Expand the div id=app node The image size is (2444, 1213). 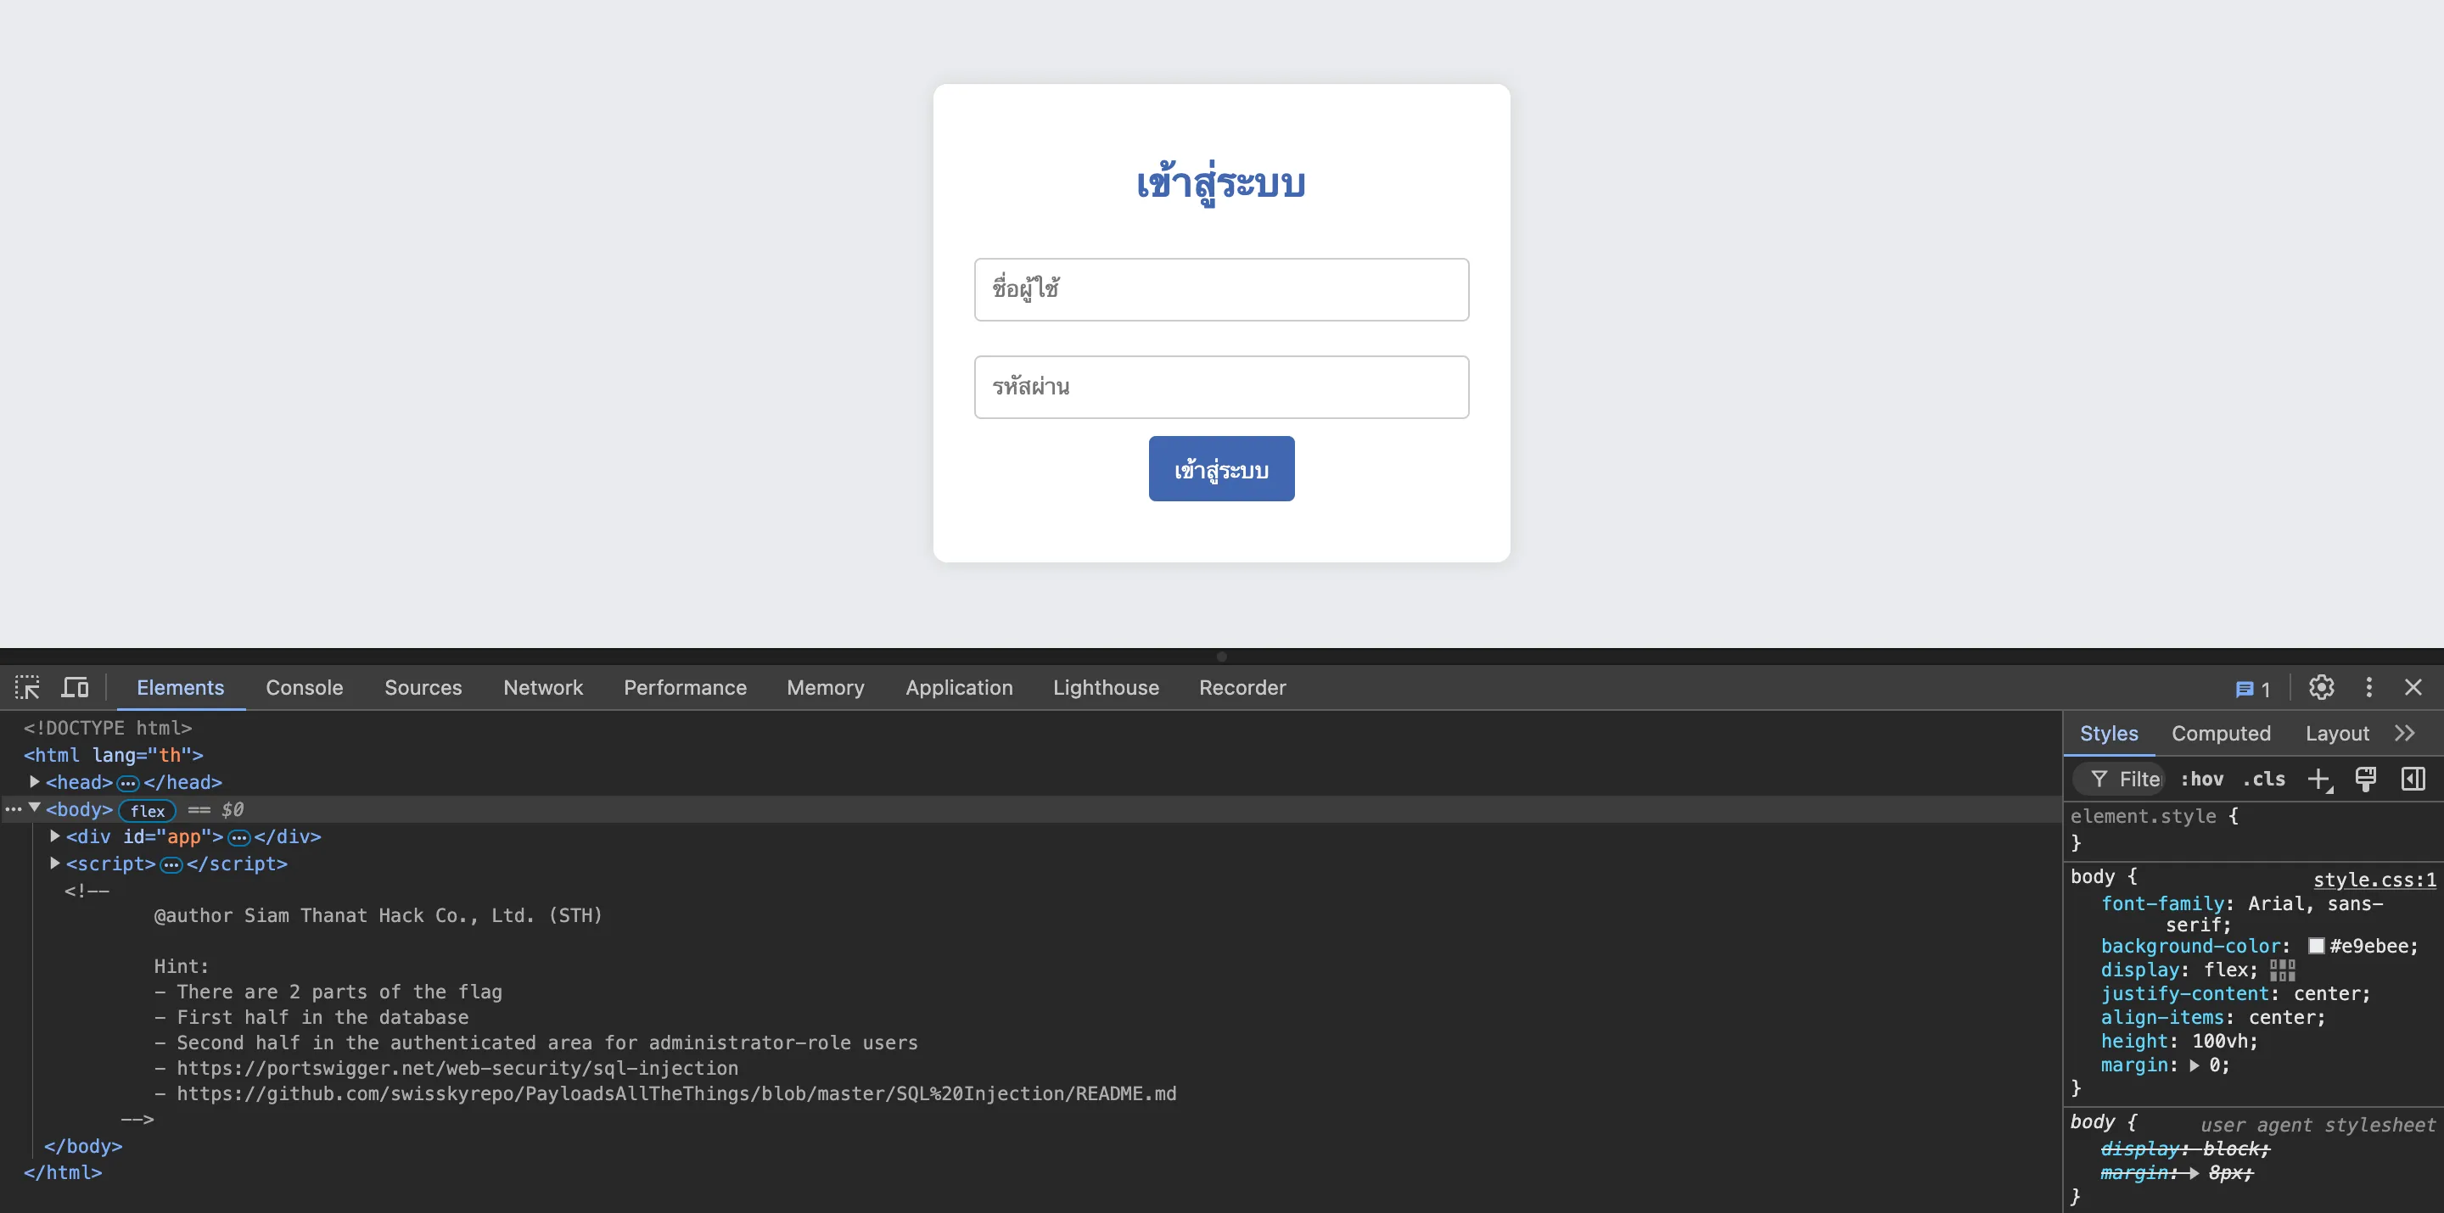pos(55,836)
